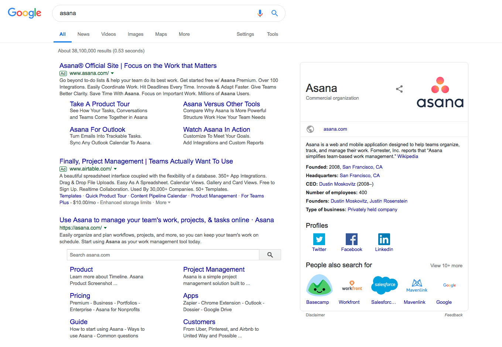Expand dropdown arrow next to https://asana.com/
The width and height of the screenshot is (502, 347).
coord(105,228)
